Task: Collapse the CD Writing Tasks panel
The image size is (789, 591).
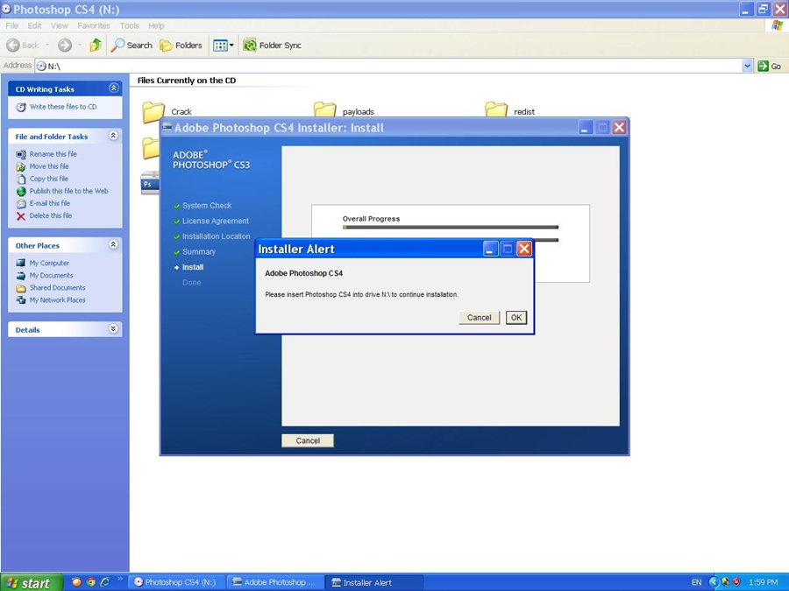Action: click(x=114, y=88)
